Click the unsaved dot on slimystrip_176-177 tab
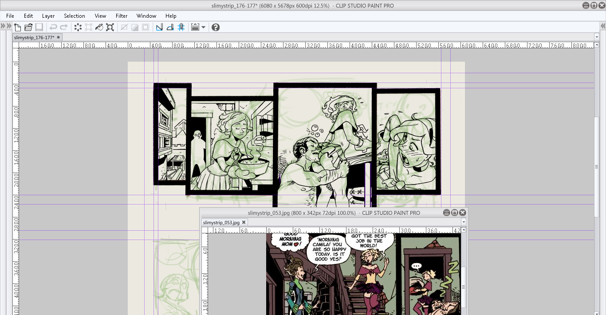 coord(58,37)
